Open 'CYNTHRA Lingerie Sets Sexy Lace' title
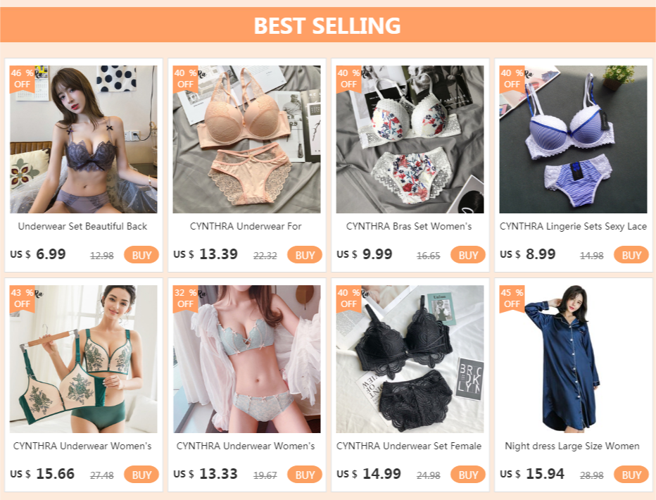 [x=573, y=226]
